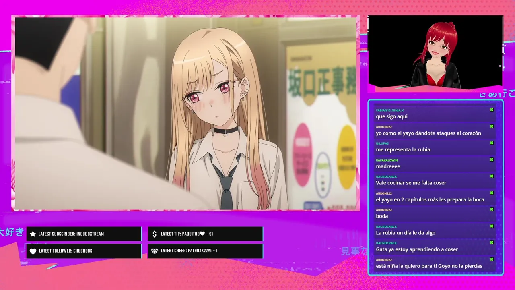
Task: Click the green badge on the 'que sigo aqui' message
Action: (492, 110)
